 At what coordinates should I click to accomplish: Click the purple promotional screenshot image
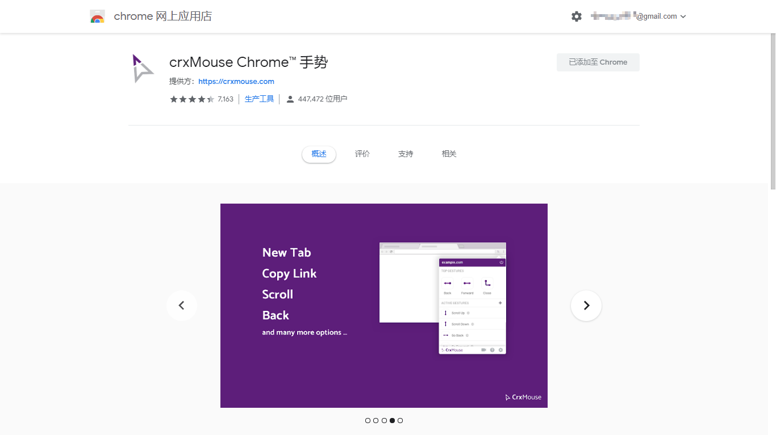(x=384, y=306)
